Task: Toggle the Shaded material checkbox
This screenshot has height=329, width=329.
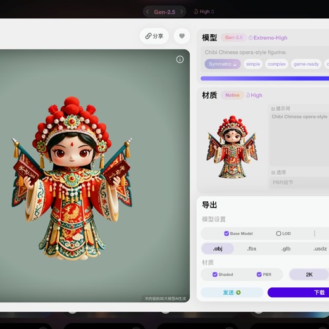Action: [x=214, y=275]
